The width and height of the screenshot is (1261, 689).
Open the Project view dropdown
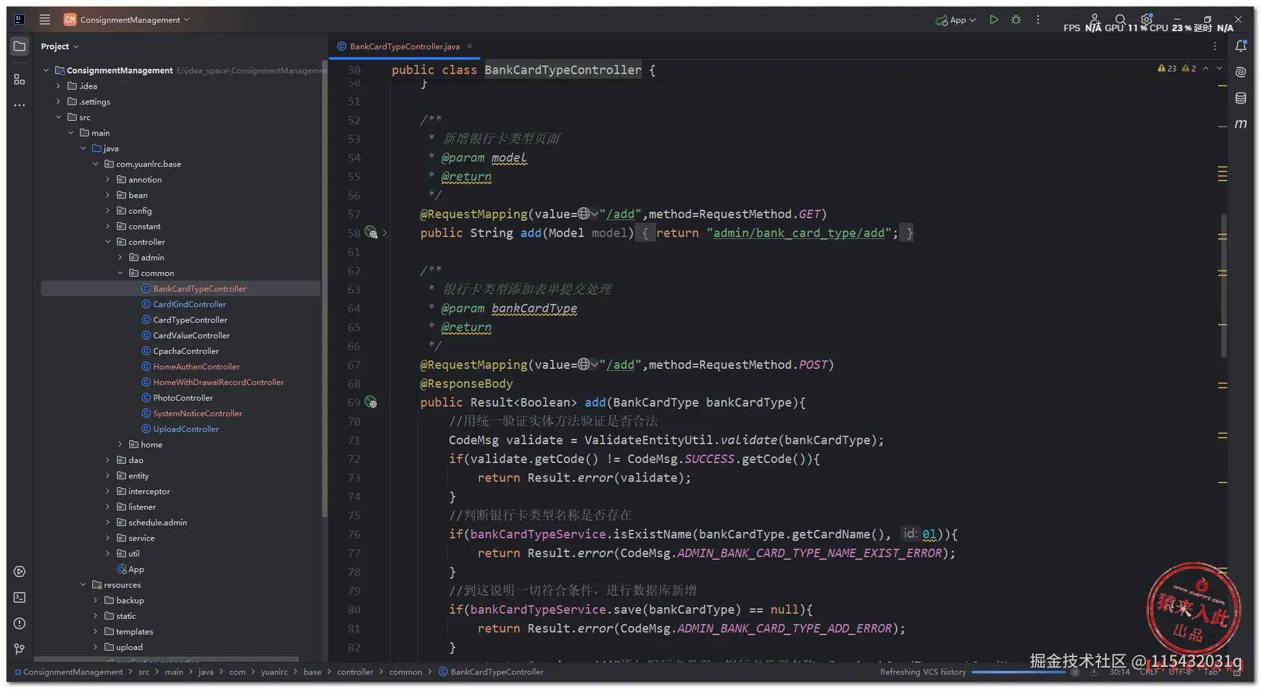(x=60, y=46)
